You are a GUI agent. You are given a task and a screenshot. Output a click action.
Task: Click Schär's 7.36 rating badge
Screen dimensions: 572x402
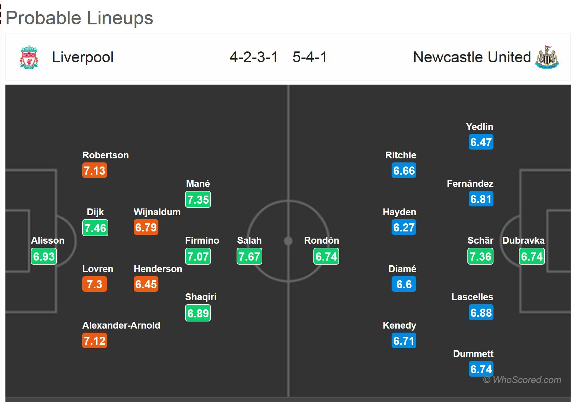[x=481, y=256]
